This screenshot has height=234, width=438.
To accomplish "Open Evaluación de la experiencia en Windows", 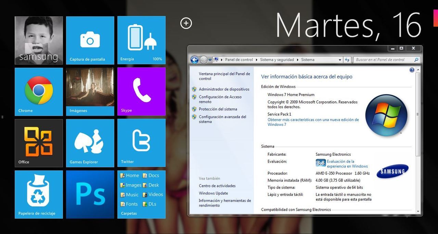I will click(347, 164).
